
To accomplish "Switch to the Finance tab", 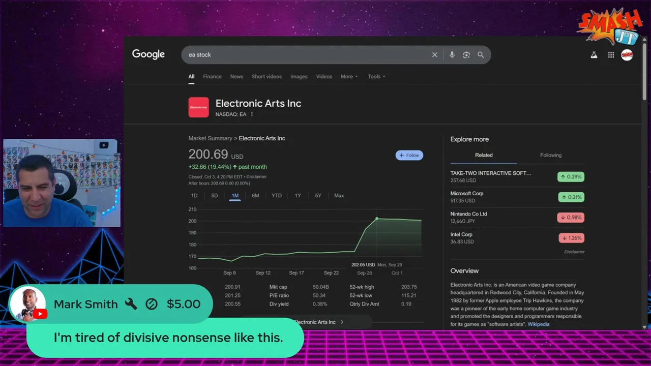I will 212,77.
